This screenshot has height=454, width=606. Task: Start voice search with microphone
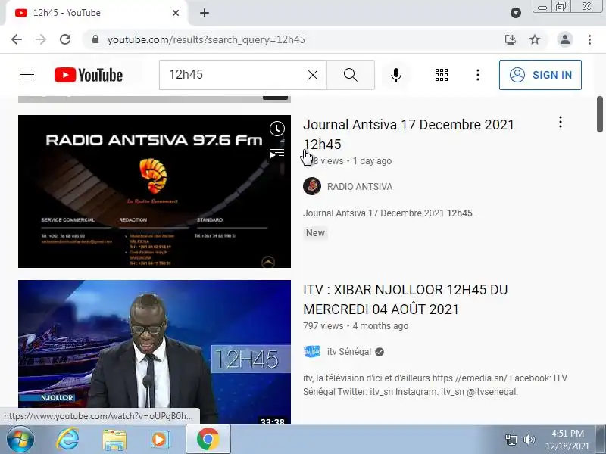[395, 75]
